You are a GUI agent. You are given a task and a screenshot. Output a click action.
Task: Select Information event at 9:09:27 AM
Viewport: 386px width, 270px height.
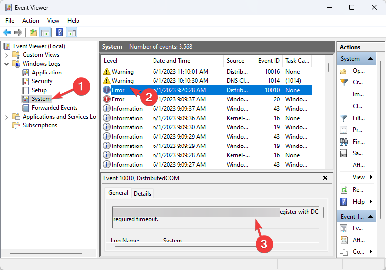[206, 165]
